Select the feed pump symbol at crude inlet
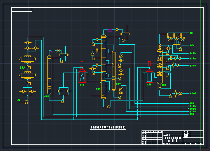The width and height of the screenshot is (210, 151). [x=26, y=102]
